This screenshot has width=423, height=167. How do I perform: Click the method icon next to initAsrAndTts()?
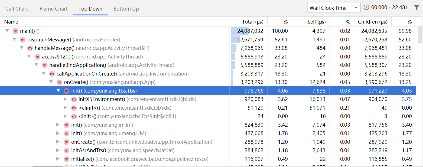coord(67,150)
